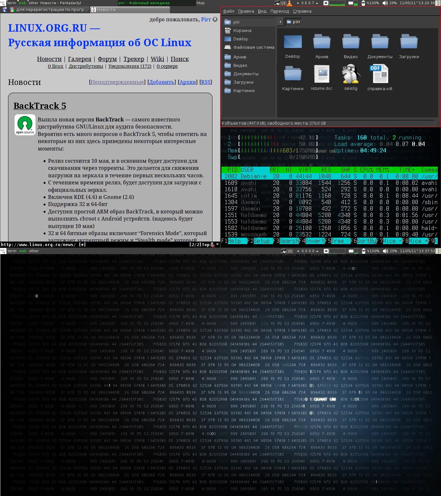Open the Вид menu in Thunar
This screenshot has height=496, width=441.
262,11
